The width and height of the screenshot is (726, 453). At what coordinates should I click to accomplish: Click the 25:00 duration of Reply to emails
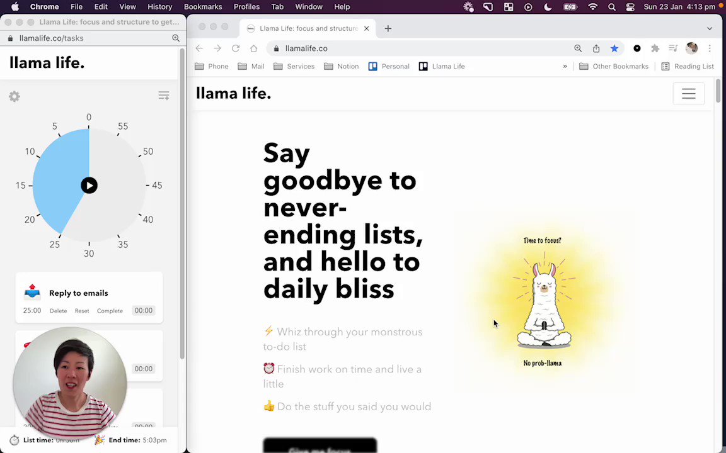pyautogui.click(x=32, y=311)
